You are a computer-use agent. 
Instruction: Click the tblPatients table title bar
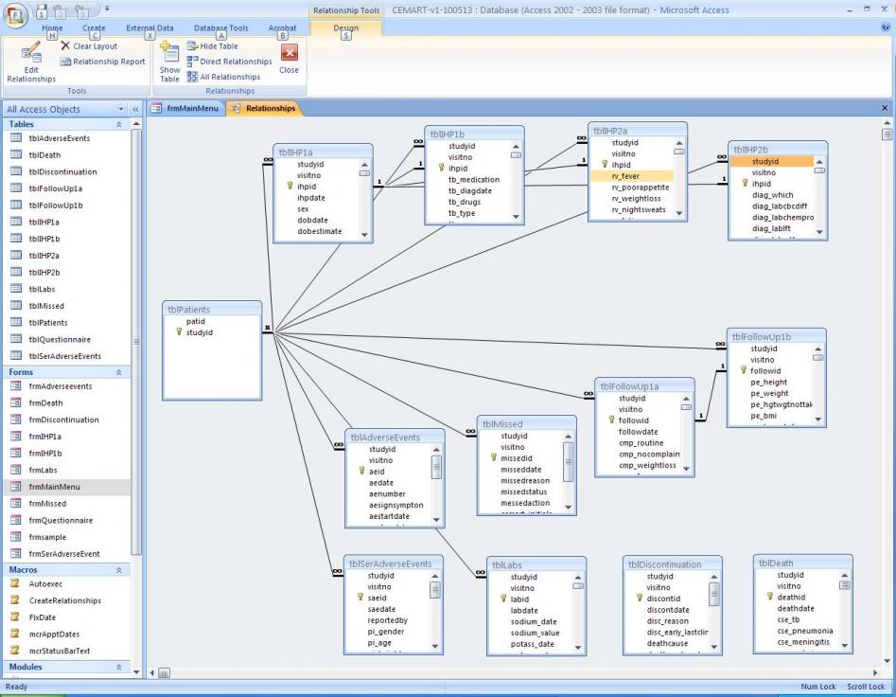click(212, 309)
